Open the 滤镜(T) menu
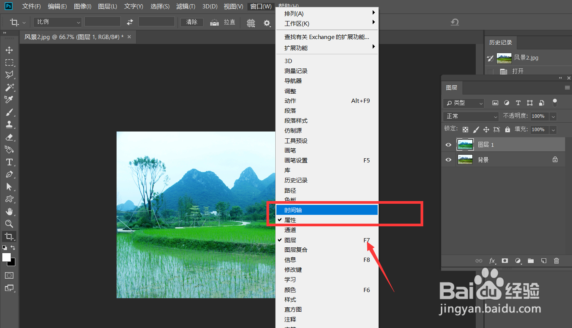572x328 pixels. [186, 6]
